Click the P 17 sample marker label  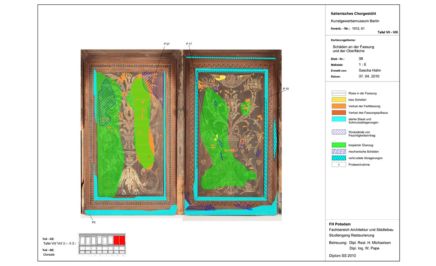(189, 43)
